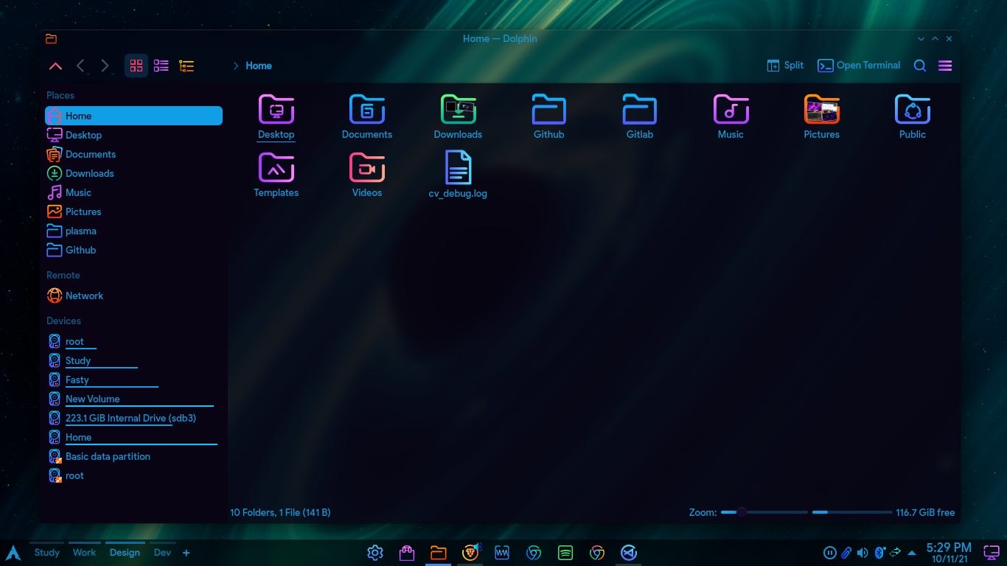Switch to Icons view mode

pos(136,66)
